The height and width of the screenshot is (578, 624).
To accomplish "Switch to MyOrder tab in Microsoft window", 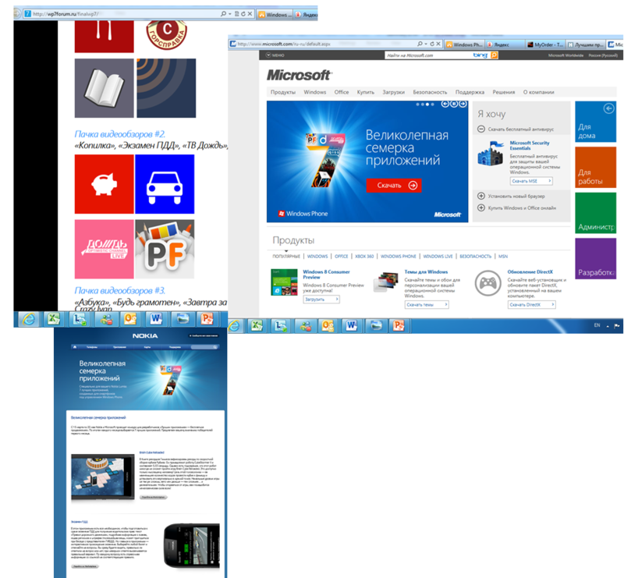I will [x=544, y=44].
